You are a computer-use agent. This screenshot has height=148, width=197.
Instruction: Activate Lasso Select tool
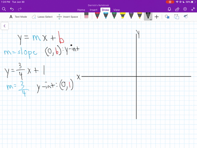pos(42,17)
